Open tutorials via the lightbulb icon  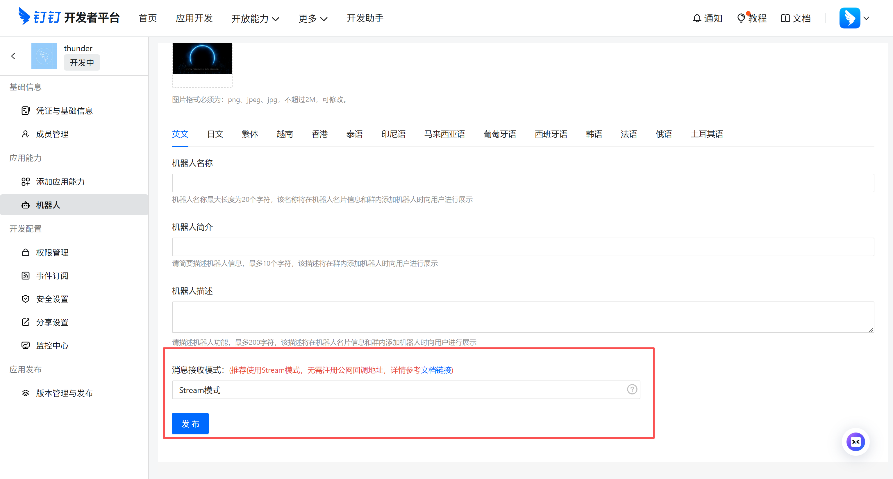pyautogui.click(x=741, y=18)
